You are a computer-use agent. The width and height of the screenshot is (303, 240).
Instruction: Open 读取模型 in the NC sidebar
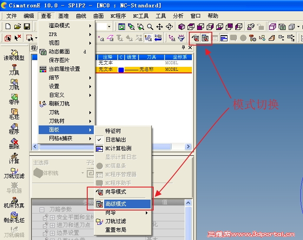(x=14, y=55)
